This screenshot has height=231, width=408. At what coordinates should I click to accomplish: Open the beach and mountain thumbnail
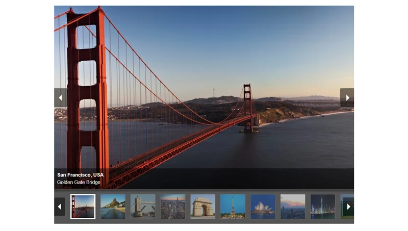pos(113,207)
